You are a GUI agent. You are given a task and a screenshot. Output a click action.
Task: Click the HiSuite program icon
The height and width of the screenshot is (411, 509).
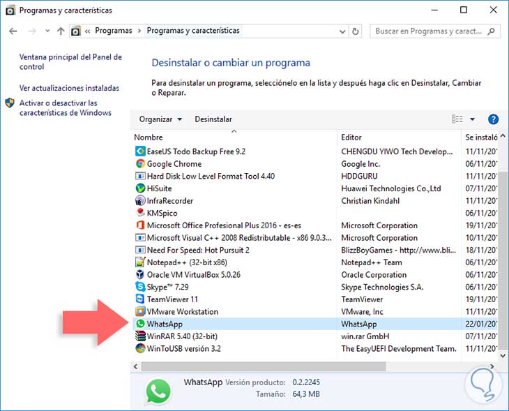tap(140, 188)
